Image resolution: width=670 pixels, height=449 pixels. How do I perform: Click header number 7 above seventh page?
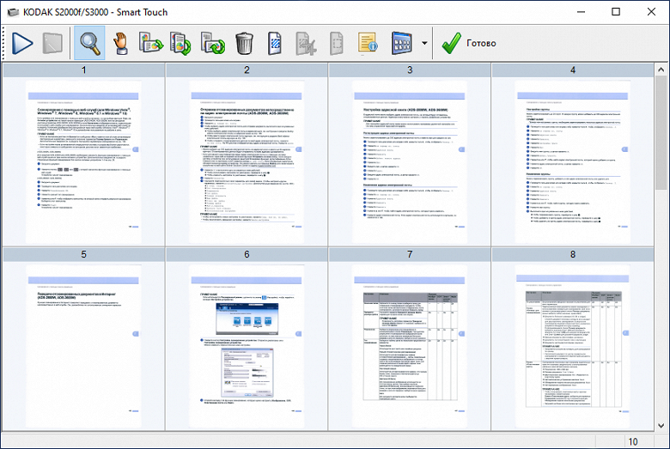click(410, 255)
